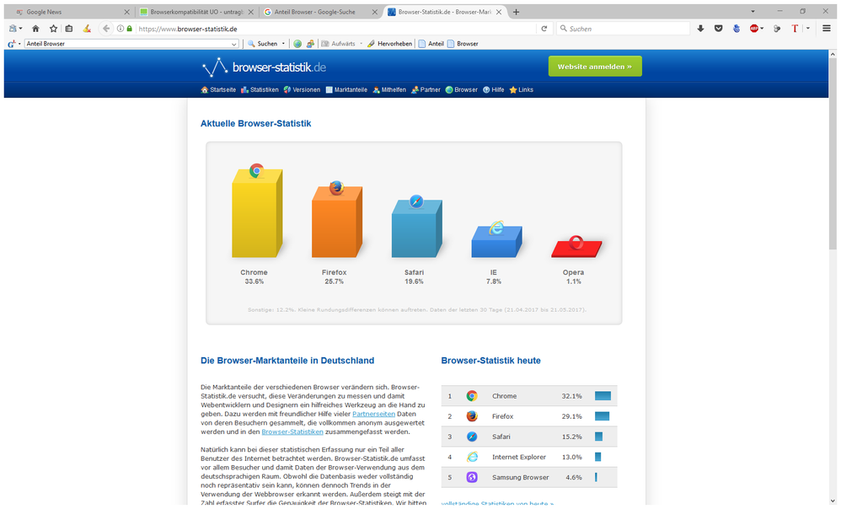Image resolution: width=841 pixels, height=509 pixels.
Task: Go to the browser home page icon
Action: click(35, 29)
